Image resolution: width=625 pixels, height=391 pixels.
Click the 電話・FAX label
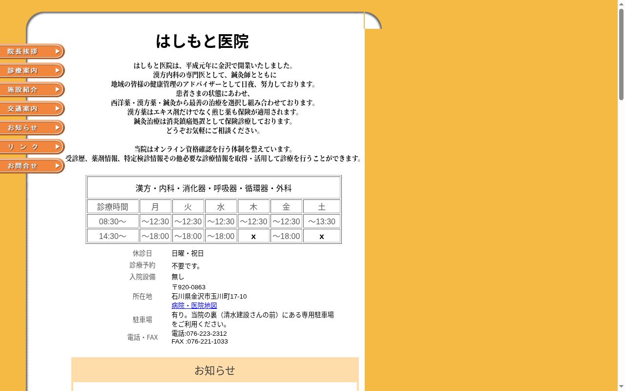pos(143,337)
